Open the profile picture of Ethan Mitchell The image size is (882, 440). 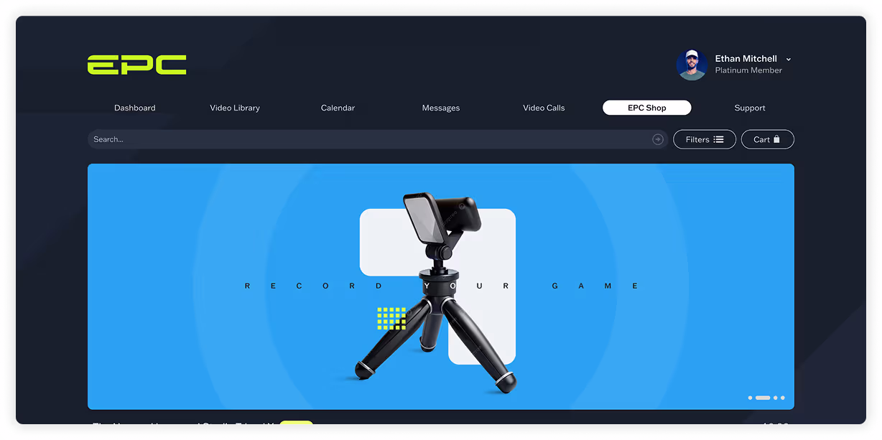coord(691,64)
